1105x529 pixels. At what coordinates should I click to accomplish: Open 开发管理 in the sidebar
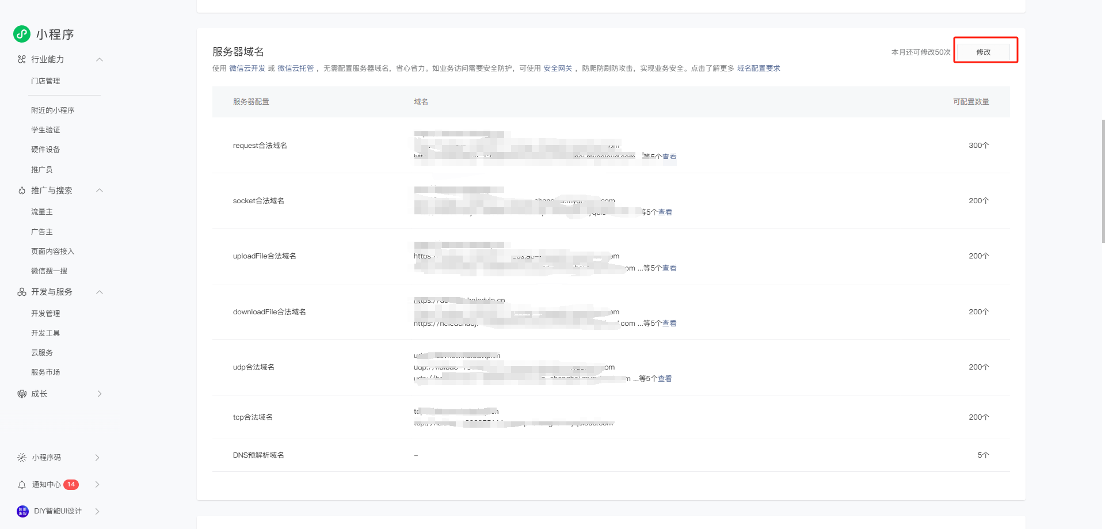(45, 314)
